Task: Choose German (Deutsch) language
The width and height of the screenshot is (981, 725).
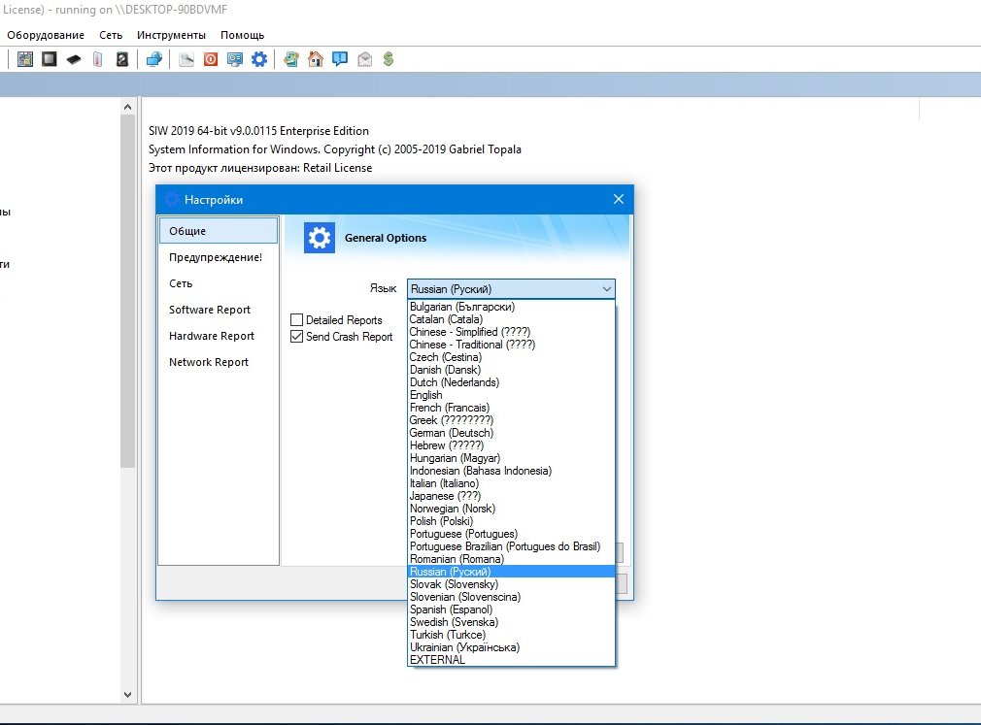Action: (x=511, y=433)
